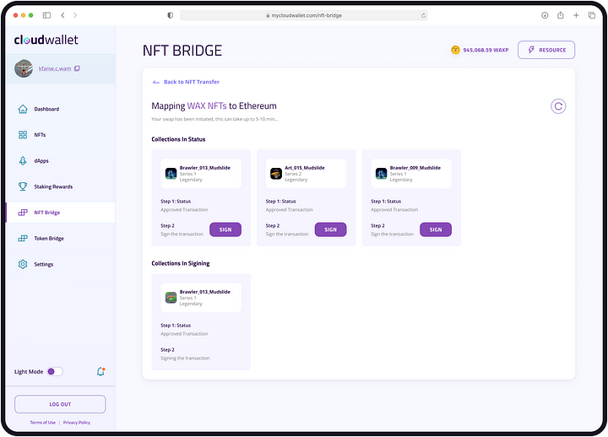Click the NFTs grid icon

click(23, 135)
